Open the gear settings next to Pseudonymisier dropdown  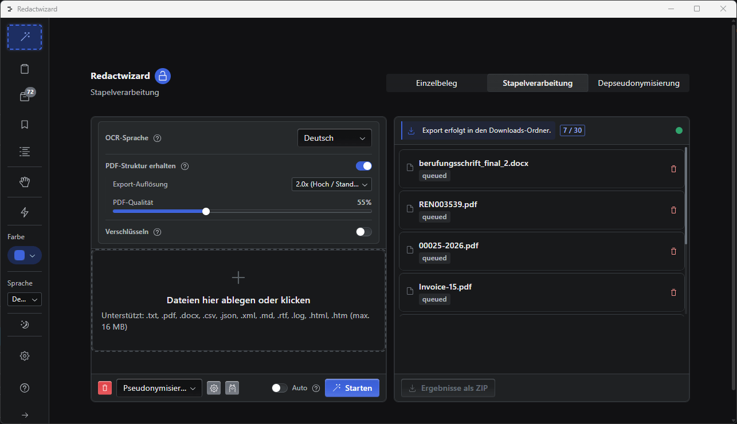pyautogui.click(x=214, y=388)
